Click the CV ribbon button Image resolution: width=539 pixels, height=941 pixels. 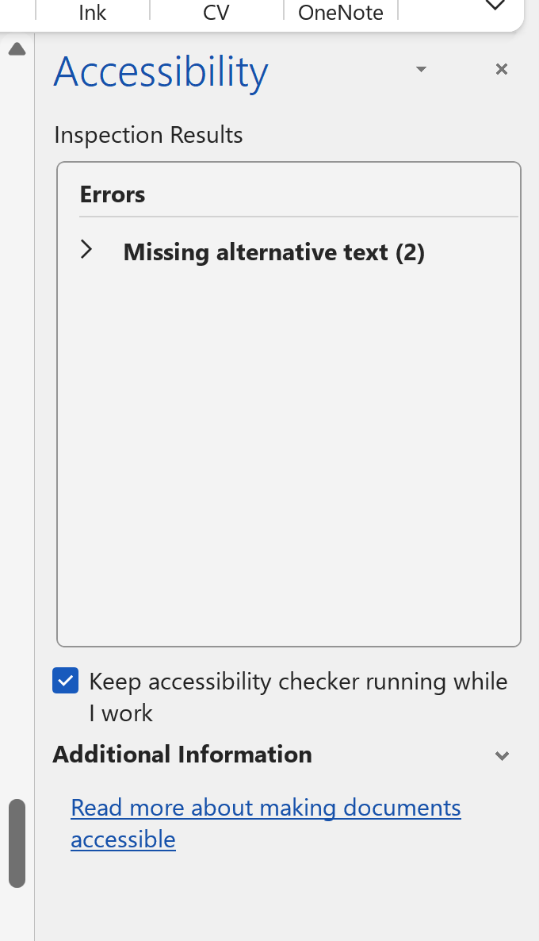point(216,12)
